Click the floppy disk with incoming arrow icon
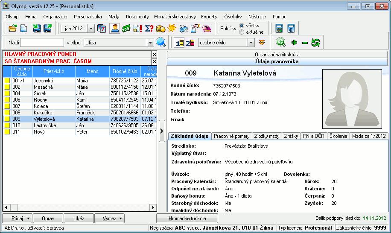Viewport: 391px width, 233px height. tap(37, 29)
